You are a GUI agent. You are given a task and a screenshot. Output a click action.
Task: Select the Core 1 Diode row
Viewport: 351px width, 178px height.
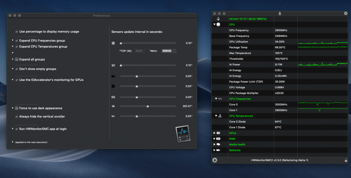(280, 127)
